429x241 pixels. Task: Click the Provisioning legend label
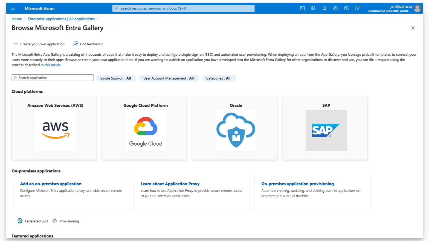click(x=69, y=221)
